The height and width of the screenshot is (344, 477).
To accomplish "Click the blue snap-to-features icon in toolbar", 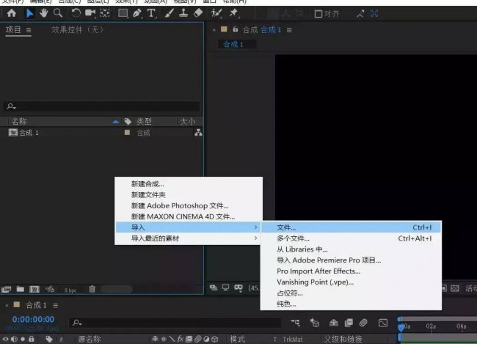I will coord(374,14).
